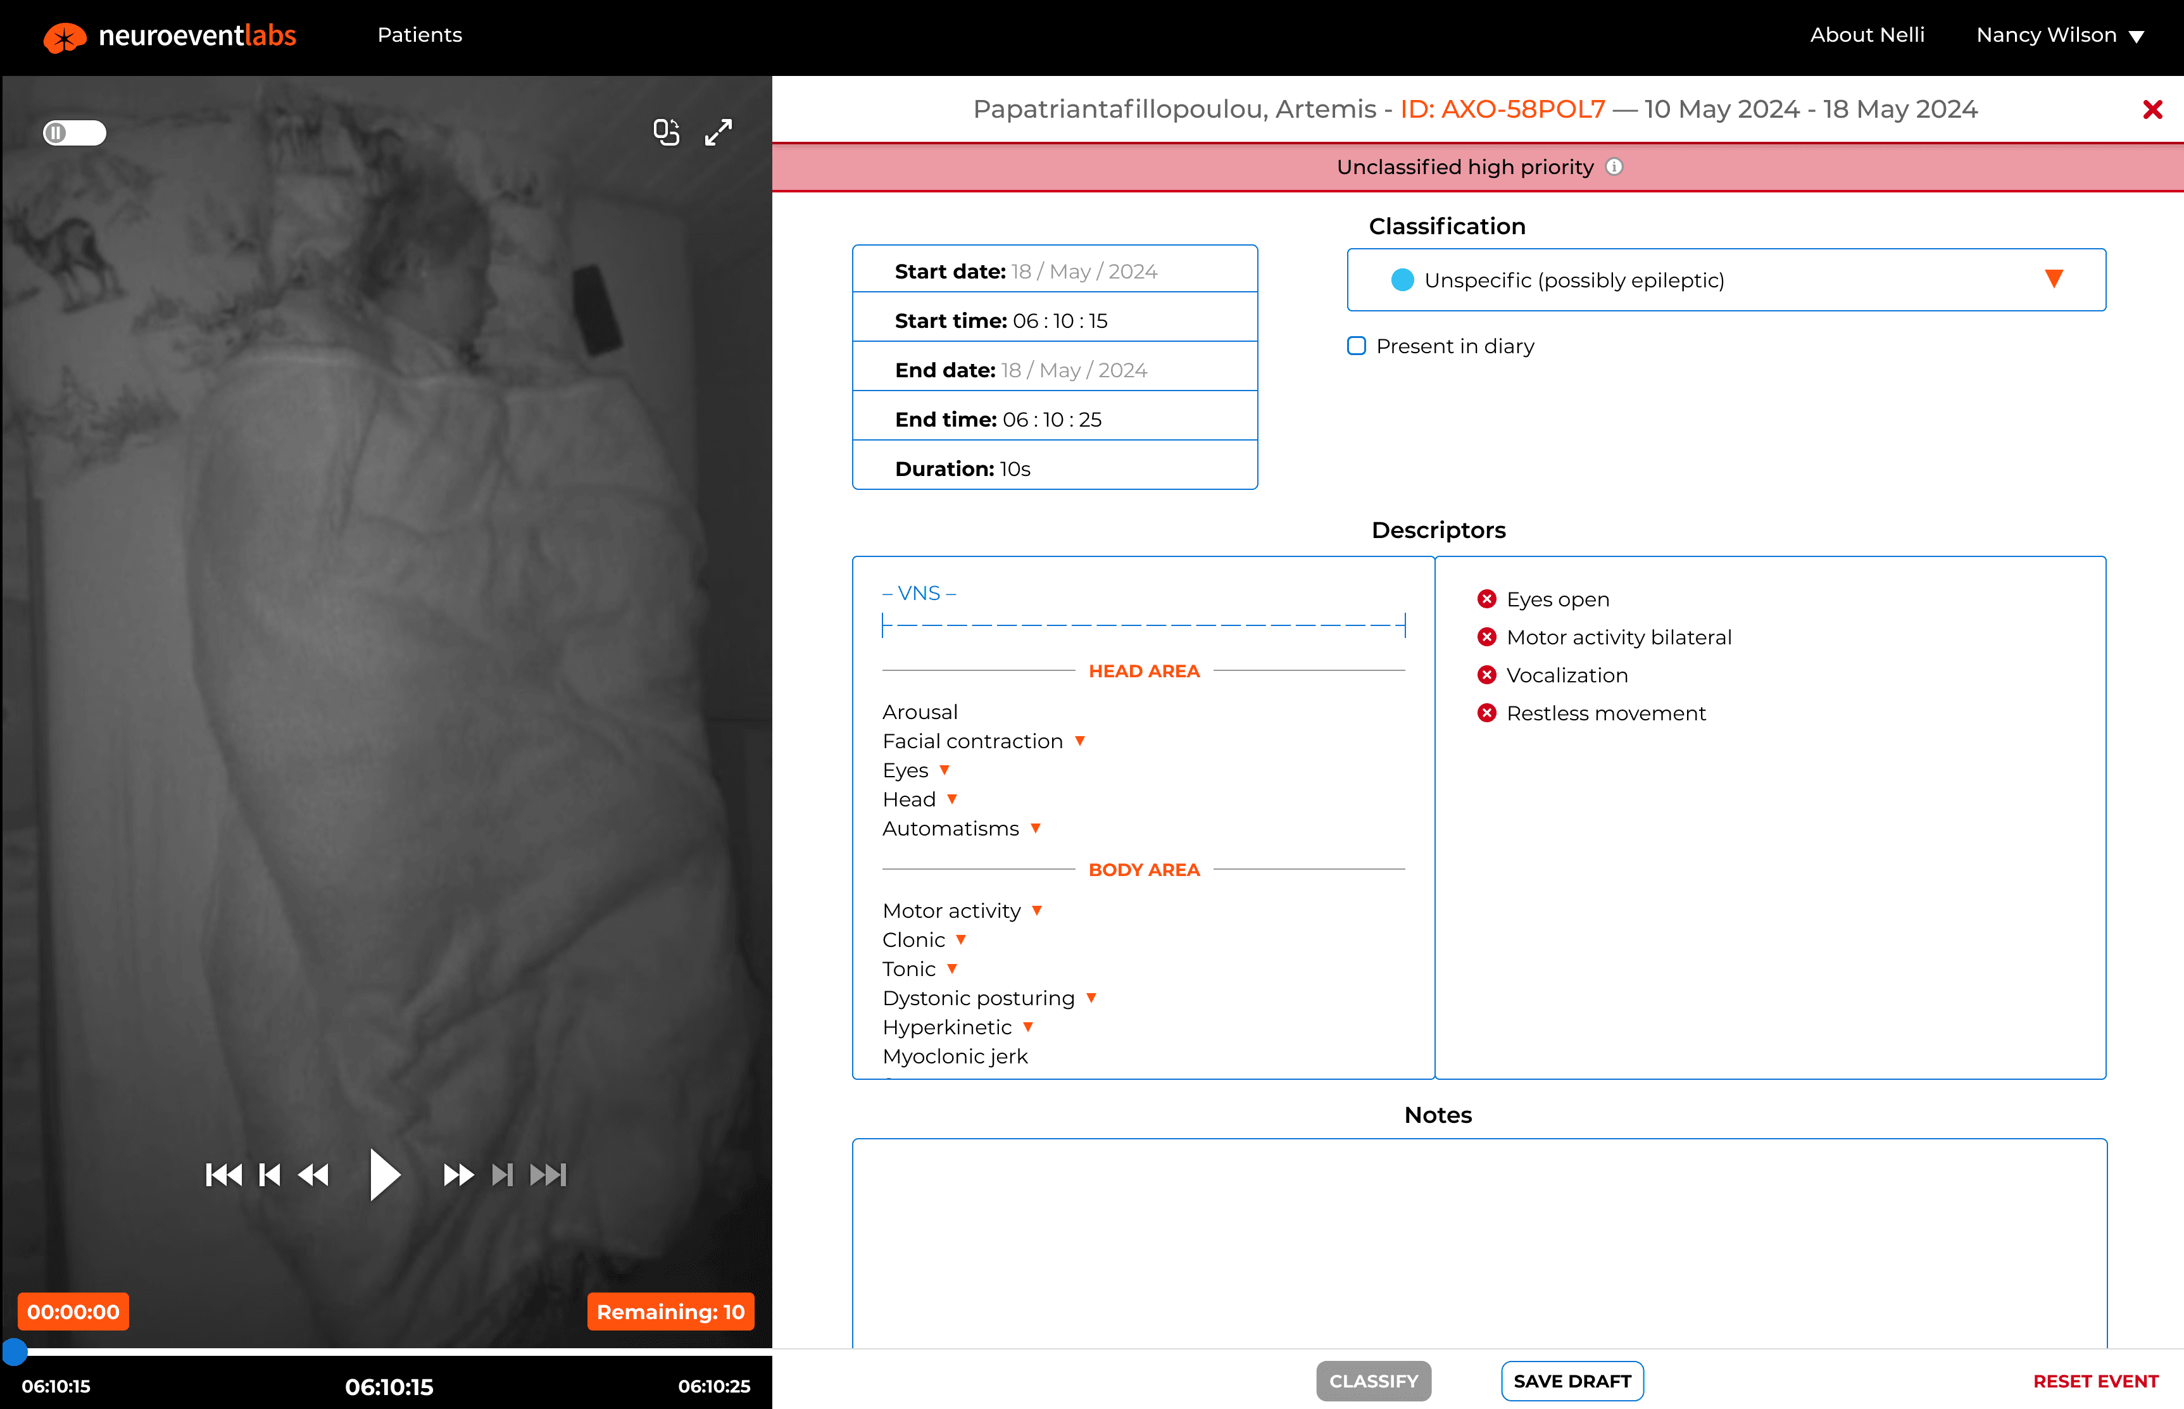The height and width of the screenshot is (1409, 2184).
Task: Click Reset Event link
Action: click(x=2095, y=1381)
